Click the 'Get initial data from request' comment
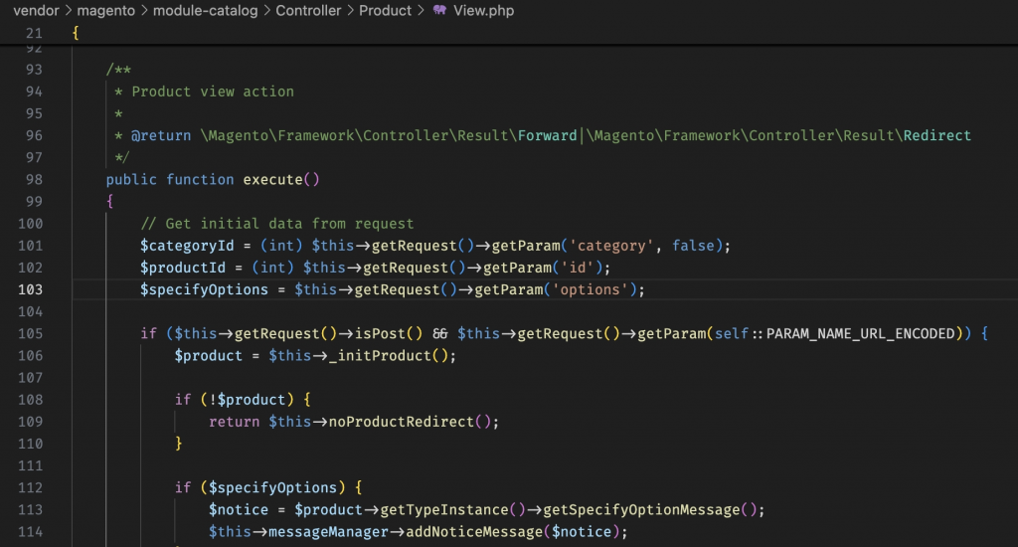 coord(277,224)
